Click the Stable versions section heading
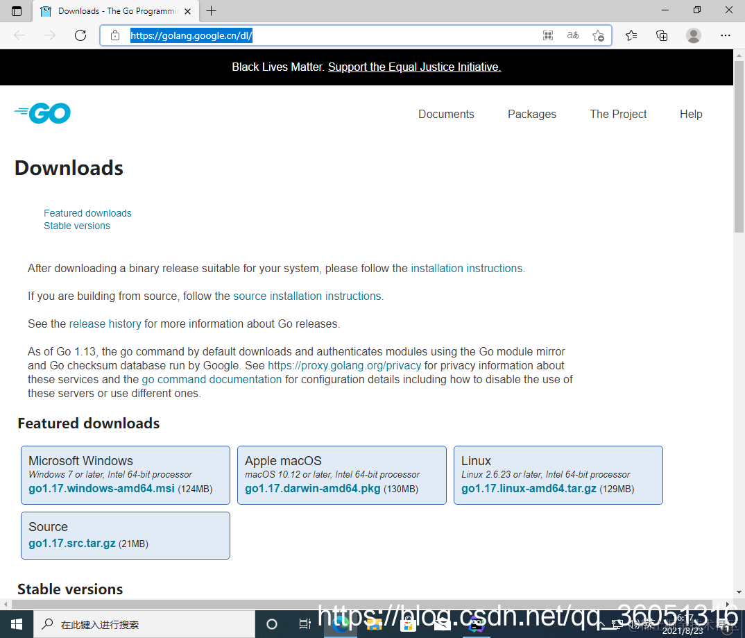Image resolution: width=745 pixels, height=638 pixels. pos(70,589)
